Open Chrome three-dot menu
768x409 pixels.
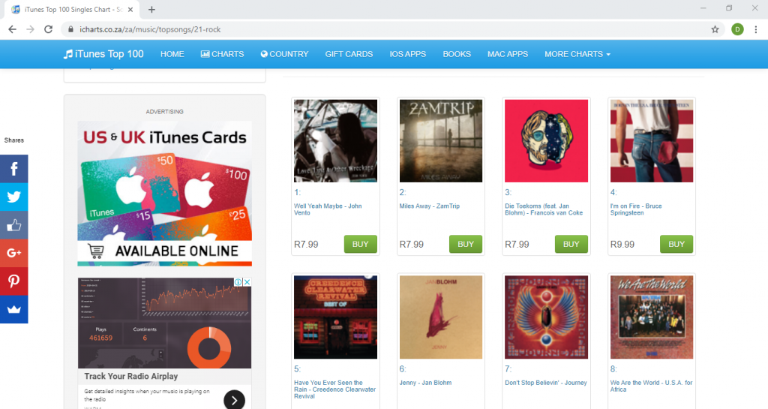756,29
